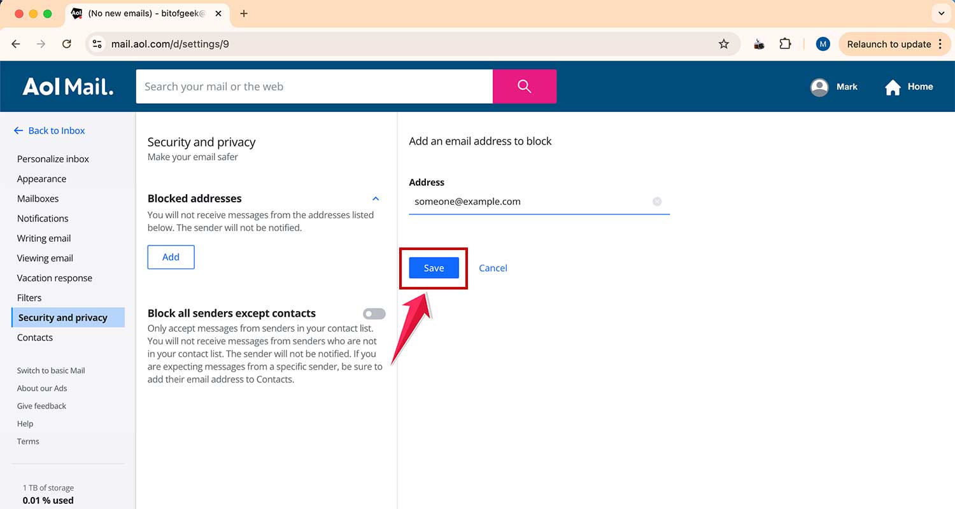Enable Block all senders except contacts
The height and width of the screenshot is (509, 955).
pos(374,314)
